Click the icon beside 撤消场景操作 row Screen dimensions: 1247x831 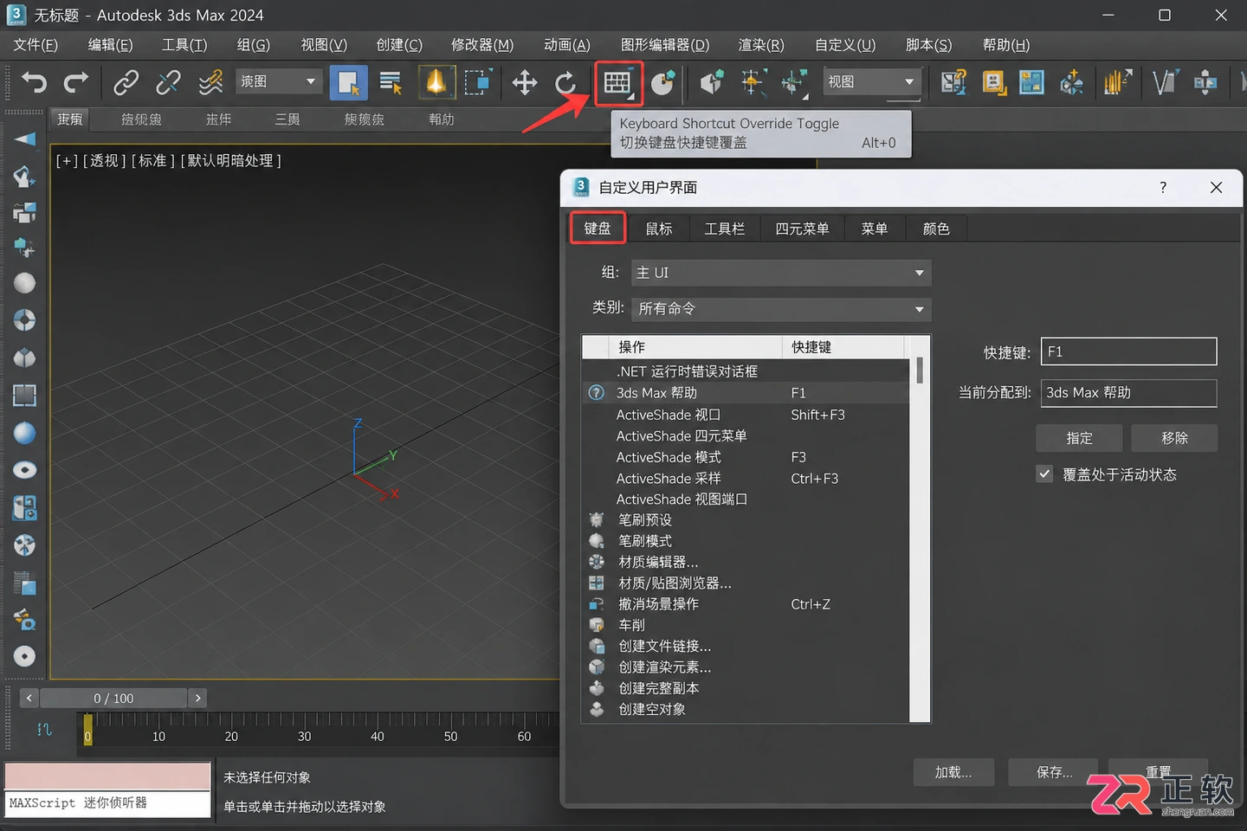click(x=597, y=604)
